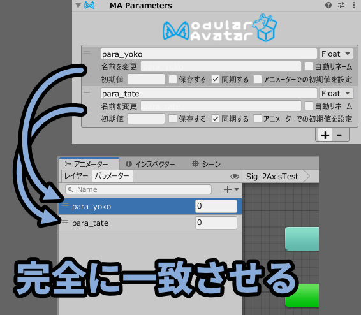
Task: Click the plus button to add parameter
Action: tap(325, 135)
